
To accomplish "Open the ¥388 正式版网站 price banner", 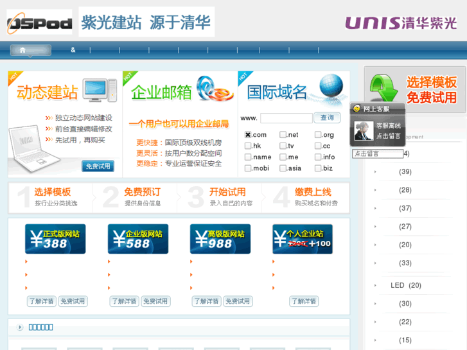I will (55, 239).
